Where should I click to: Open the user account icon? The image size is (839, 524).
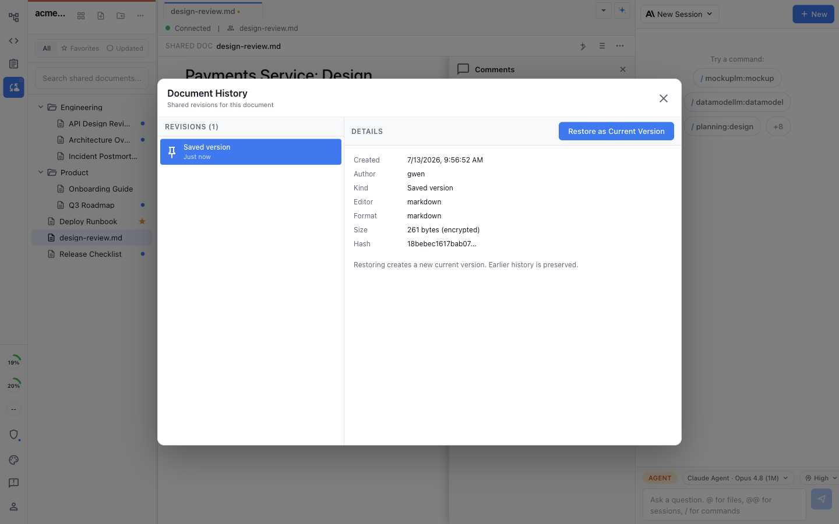(x=13, y=507)
